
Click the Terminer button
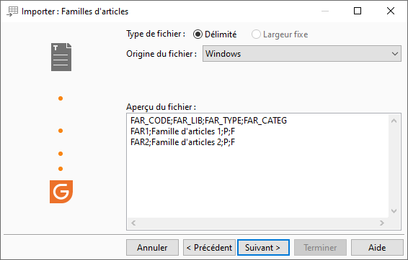[x=320, y=248]
